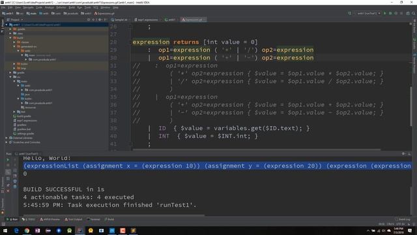Expand the classes folder arrow
The image size is (417, 235).
[14, 42]
